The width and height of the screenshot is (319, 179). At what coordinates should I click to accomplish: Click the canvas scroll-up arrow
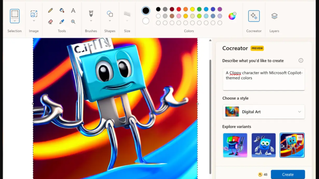(210, 40)
